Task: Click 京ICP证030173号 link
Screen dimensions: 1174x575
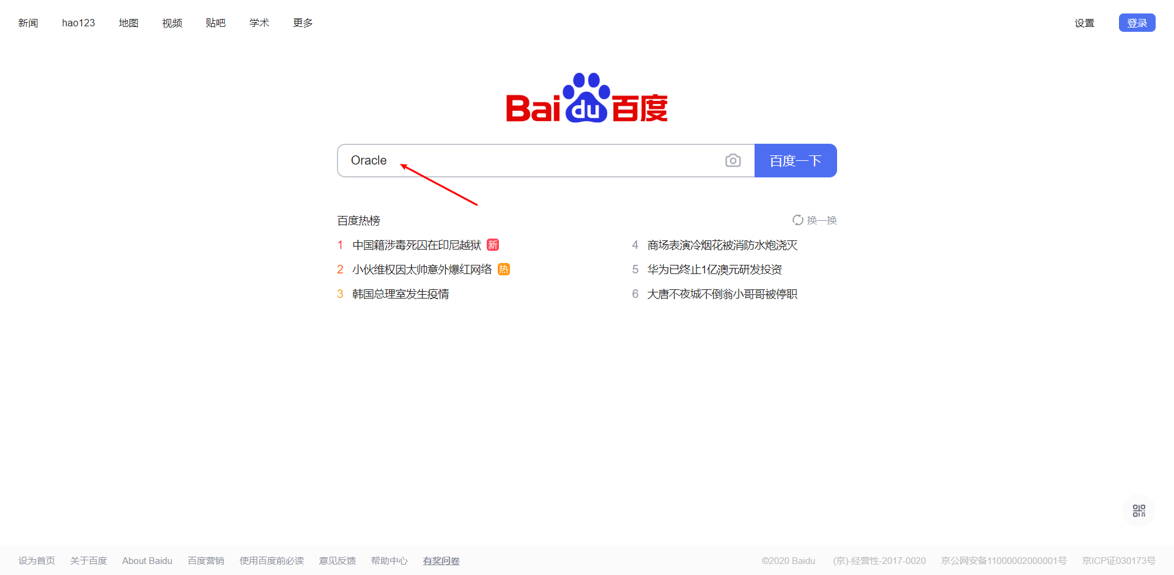Action: [1119, 561]
